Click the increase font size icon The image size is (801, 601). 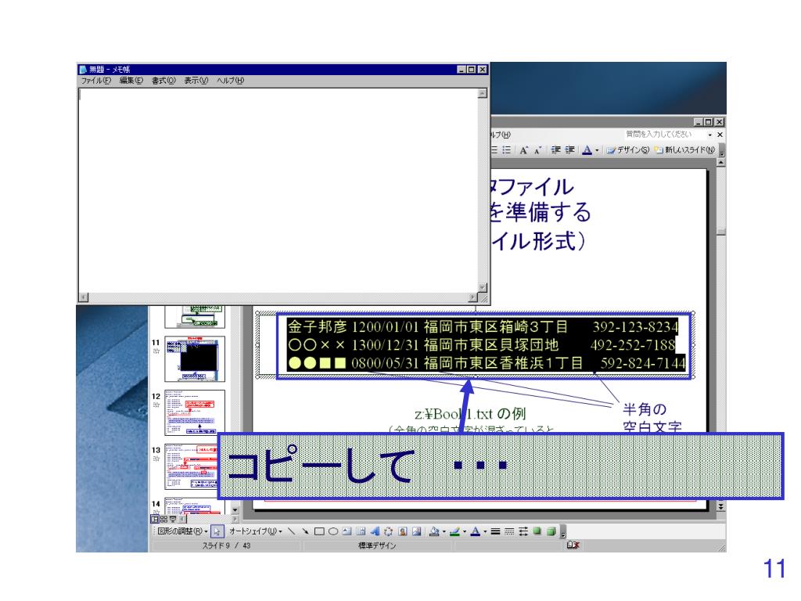(523, 149)
